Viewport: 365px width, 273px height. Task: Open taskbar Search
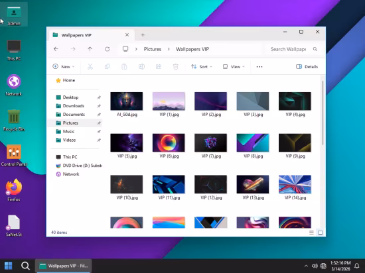25,266
